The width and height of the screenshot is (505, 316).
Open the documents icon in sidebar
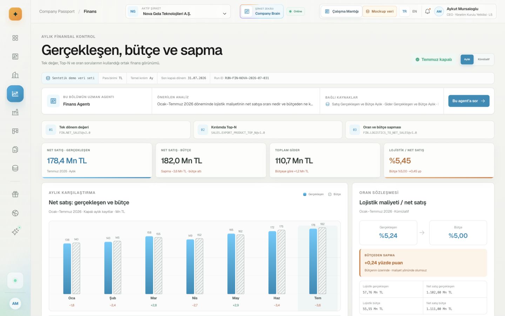[x=15, y=150]
